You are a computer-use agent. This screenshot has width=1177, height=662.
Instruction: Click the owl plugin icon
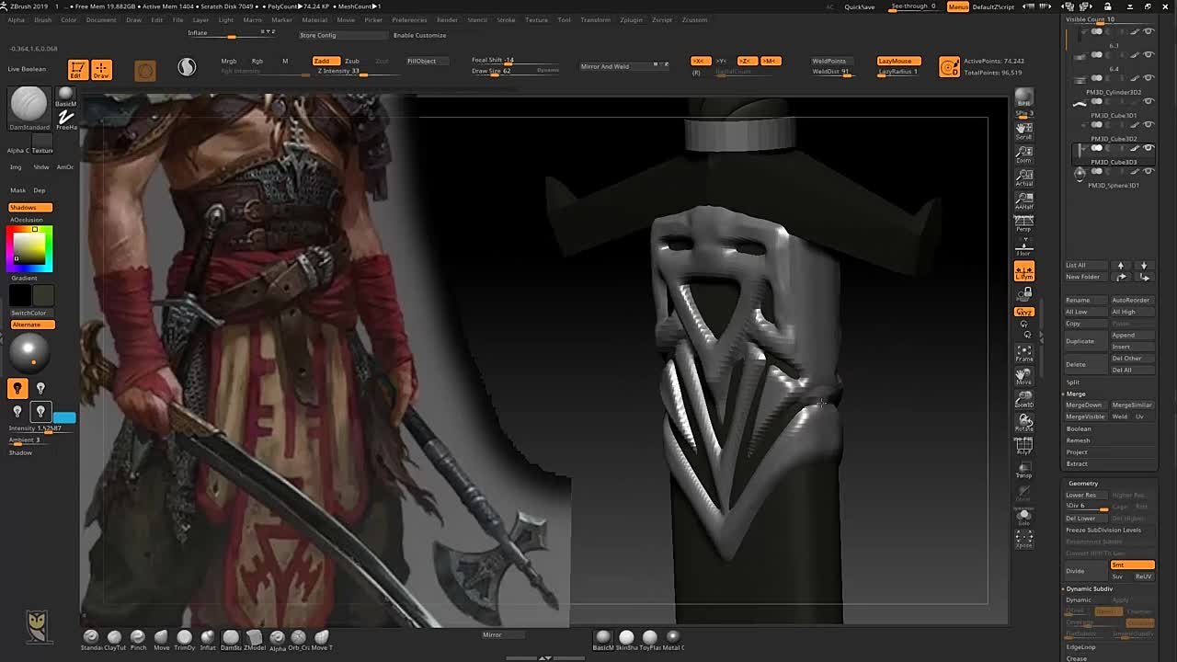[37, 627]
